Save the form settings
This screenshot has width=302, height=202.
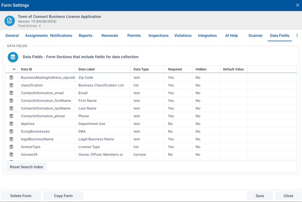point(260,196)
